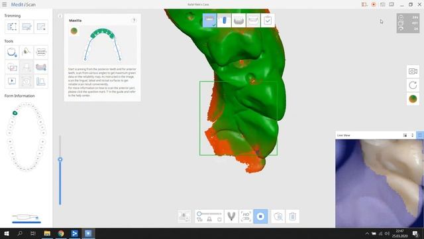Switch to the second scan stage tab

[224, 21]
